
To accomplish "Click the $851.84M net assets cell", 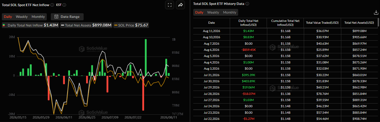I will coord(359,94).
